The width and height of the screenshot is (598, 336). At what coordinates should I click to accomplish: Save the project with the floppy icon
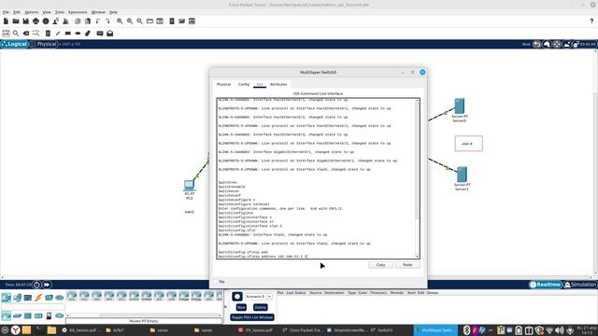pyautogui.click(x=25, y=21)
